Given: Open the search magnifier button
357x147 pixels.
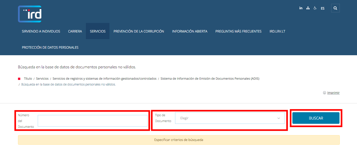Looking at the screenshot, I should (x=335, y=8).
